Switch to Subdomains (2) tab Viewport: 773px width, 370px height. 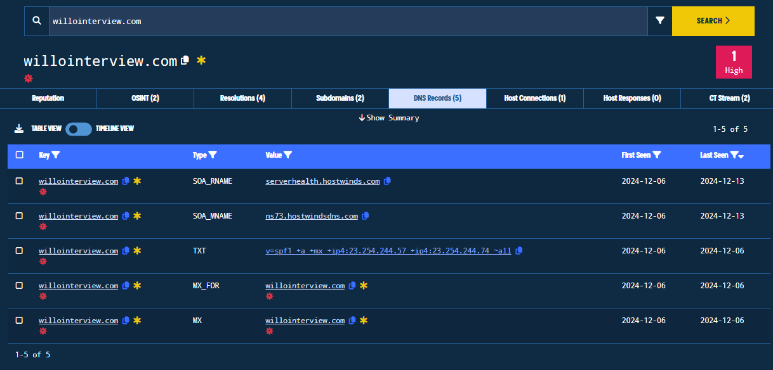340,98
